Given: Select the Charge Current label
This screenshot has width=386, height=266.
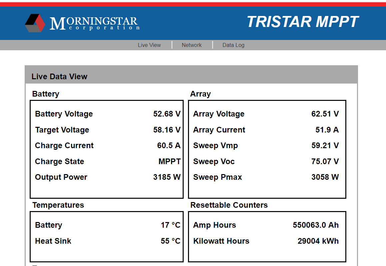Looking at the screenshot, I should [x=64, y=145].
